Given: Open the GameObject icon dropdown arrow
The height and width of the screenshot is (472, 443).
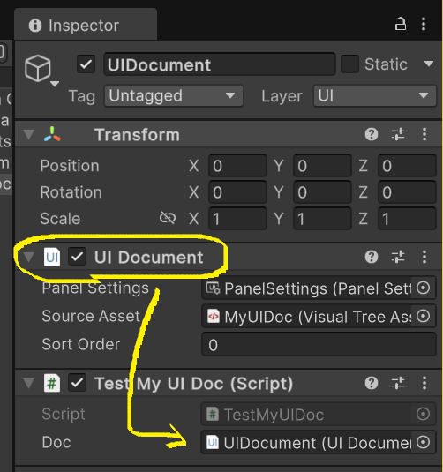Looking at the screenshot, I should pos(55,84).
